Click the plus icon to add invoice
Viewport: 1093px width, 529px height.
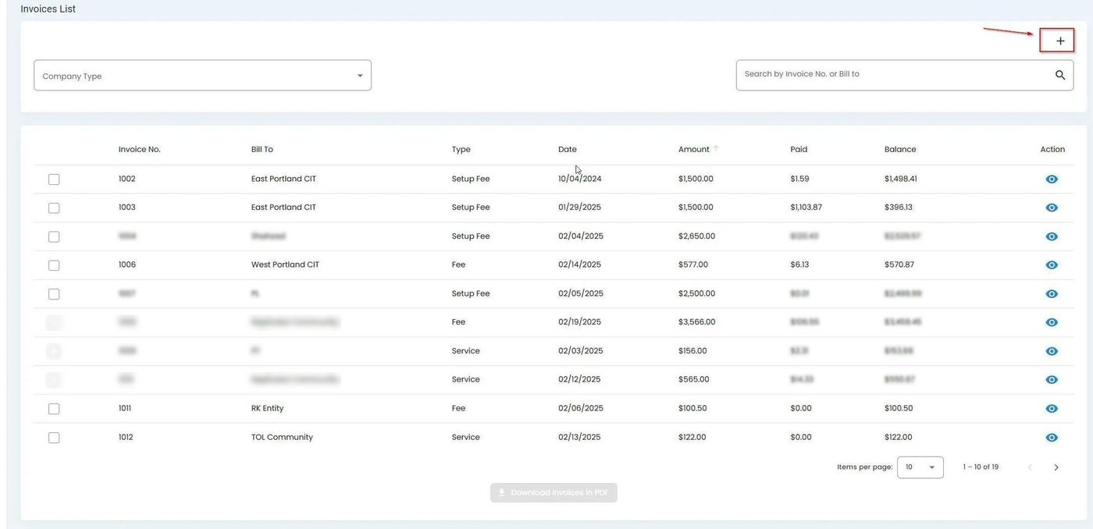(x=1059, y=41)
